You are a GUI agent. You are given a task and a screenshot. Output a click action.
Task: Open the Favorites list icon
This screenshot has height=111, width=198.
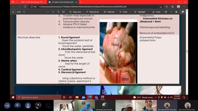pos(167,7)
